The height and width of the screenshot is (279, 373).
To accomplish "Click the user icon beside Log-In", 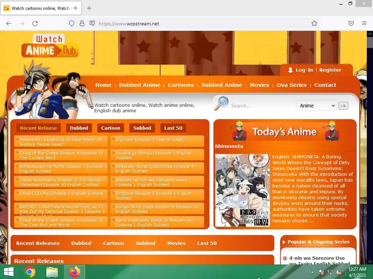I will (290, 70).
